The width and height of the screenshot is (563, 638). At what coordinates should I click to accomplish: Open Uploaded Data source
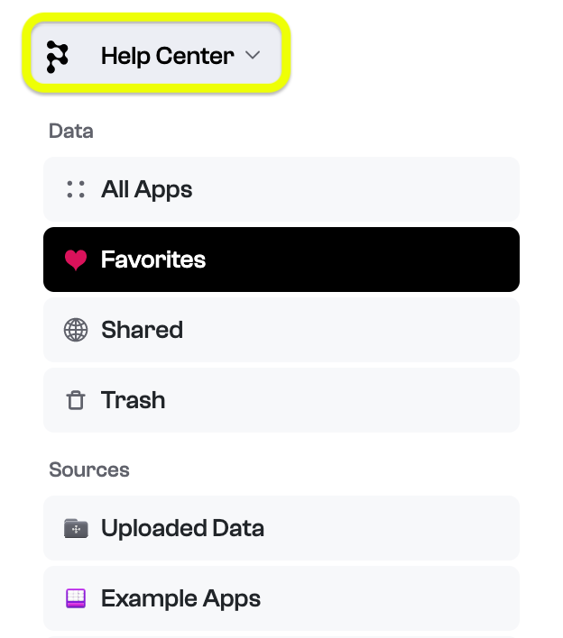click(281, 528)
